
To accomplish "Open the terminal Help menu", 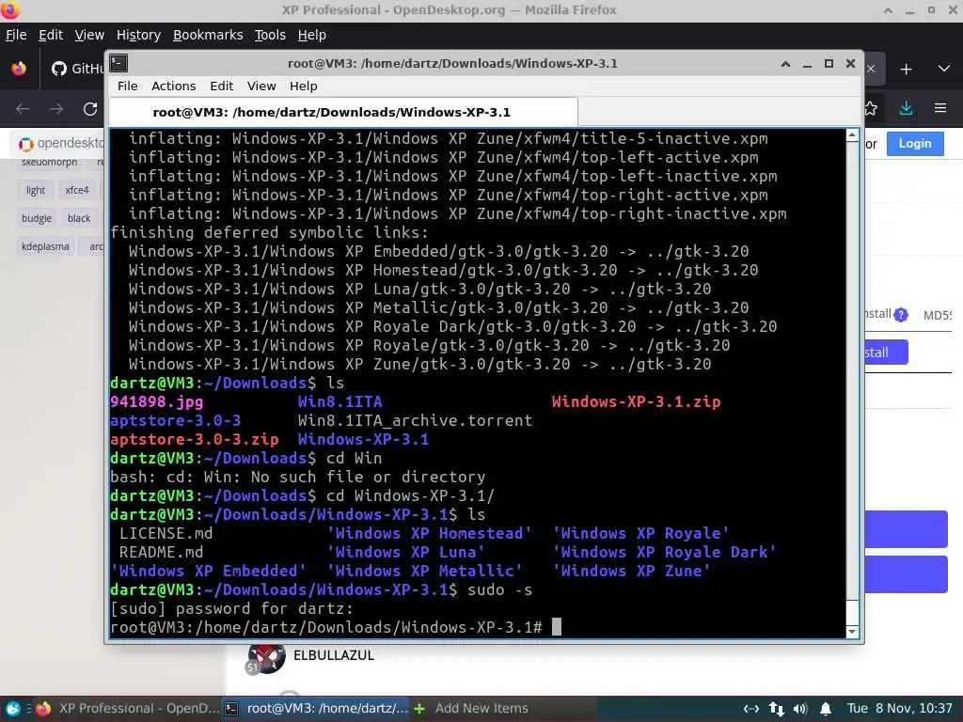I will pyautogui.click(x=304, y=86).
